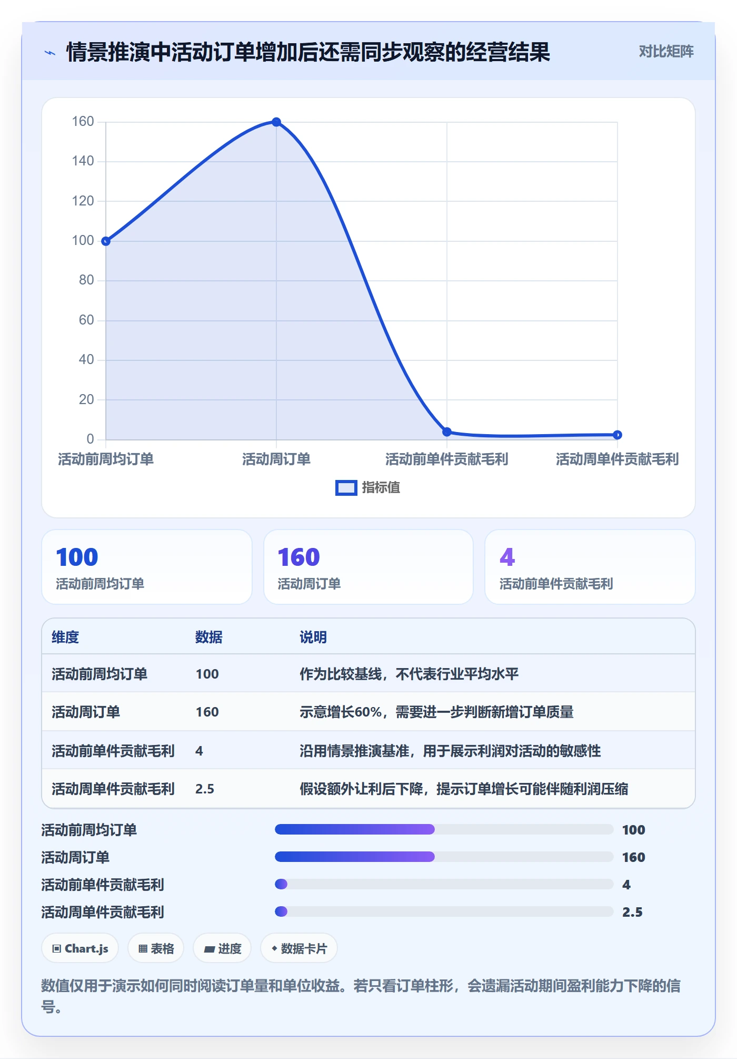Select table cell 活动前单件贡献毛利

(x=113, y=751)
